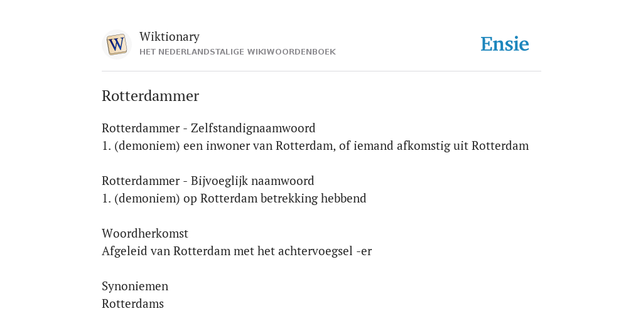Click the achtervoegsel -er suffix text

click(x=325, y=251)
